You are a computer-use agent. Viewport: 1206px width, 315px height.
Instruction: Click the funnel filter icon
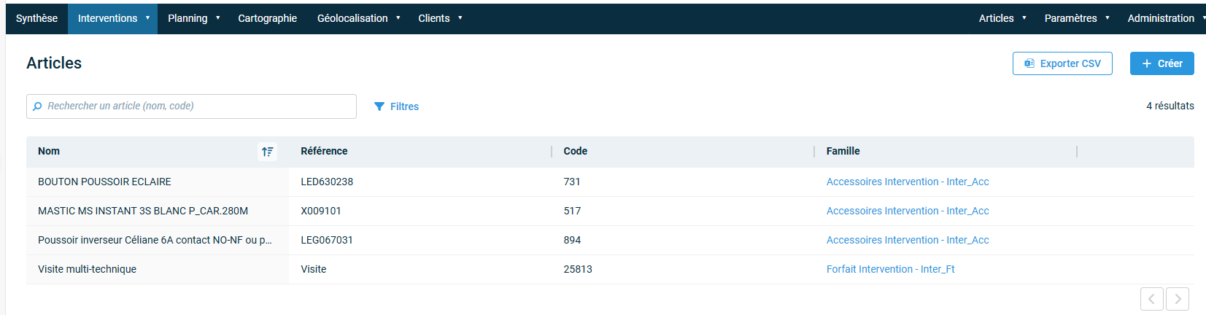click(379, 106)
